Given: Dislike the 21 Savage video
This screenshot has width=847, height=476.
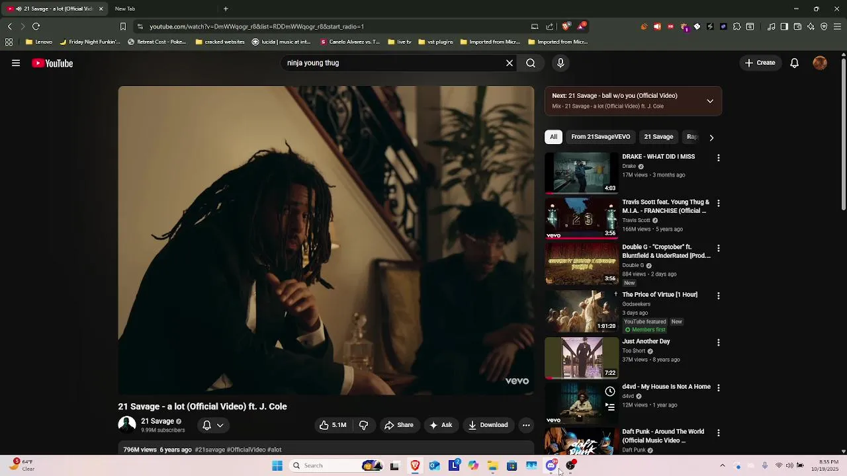Looking at the screenshot, I should click(x=363, y=425).
